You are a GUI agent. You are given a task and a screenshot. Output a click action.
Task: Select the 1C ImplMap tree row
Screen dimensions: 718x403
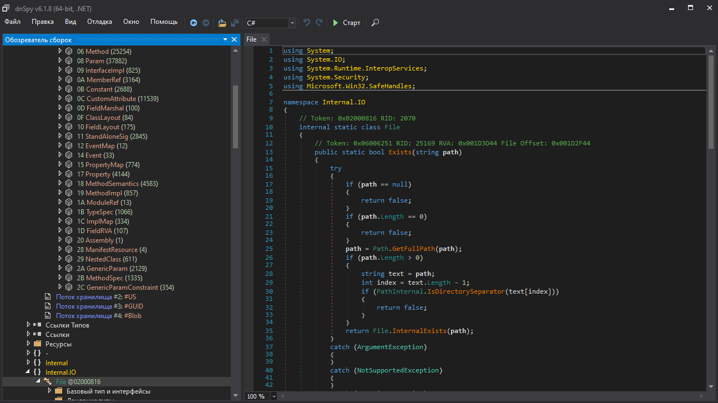tap(118, 221)
